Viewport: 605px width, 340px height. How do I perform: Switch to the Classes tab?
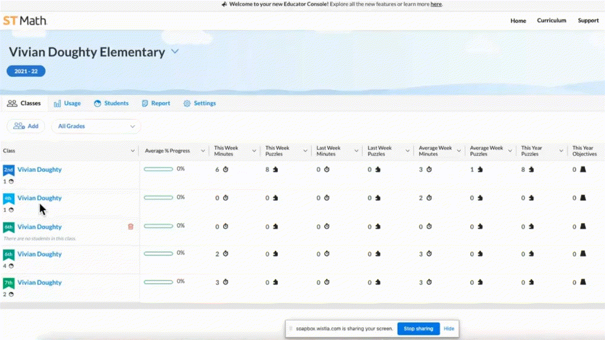pyautogui.click(x=24, y=103)
